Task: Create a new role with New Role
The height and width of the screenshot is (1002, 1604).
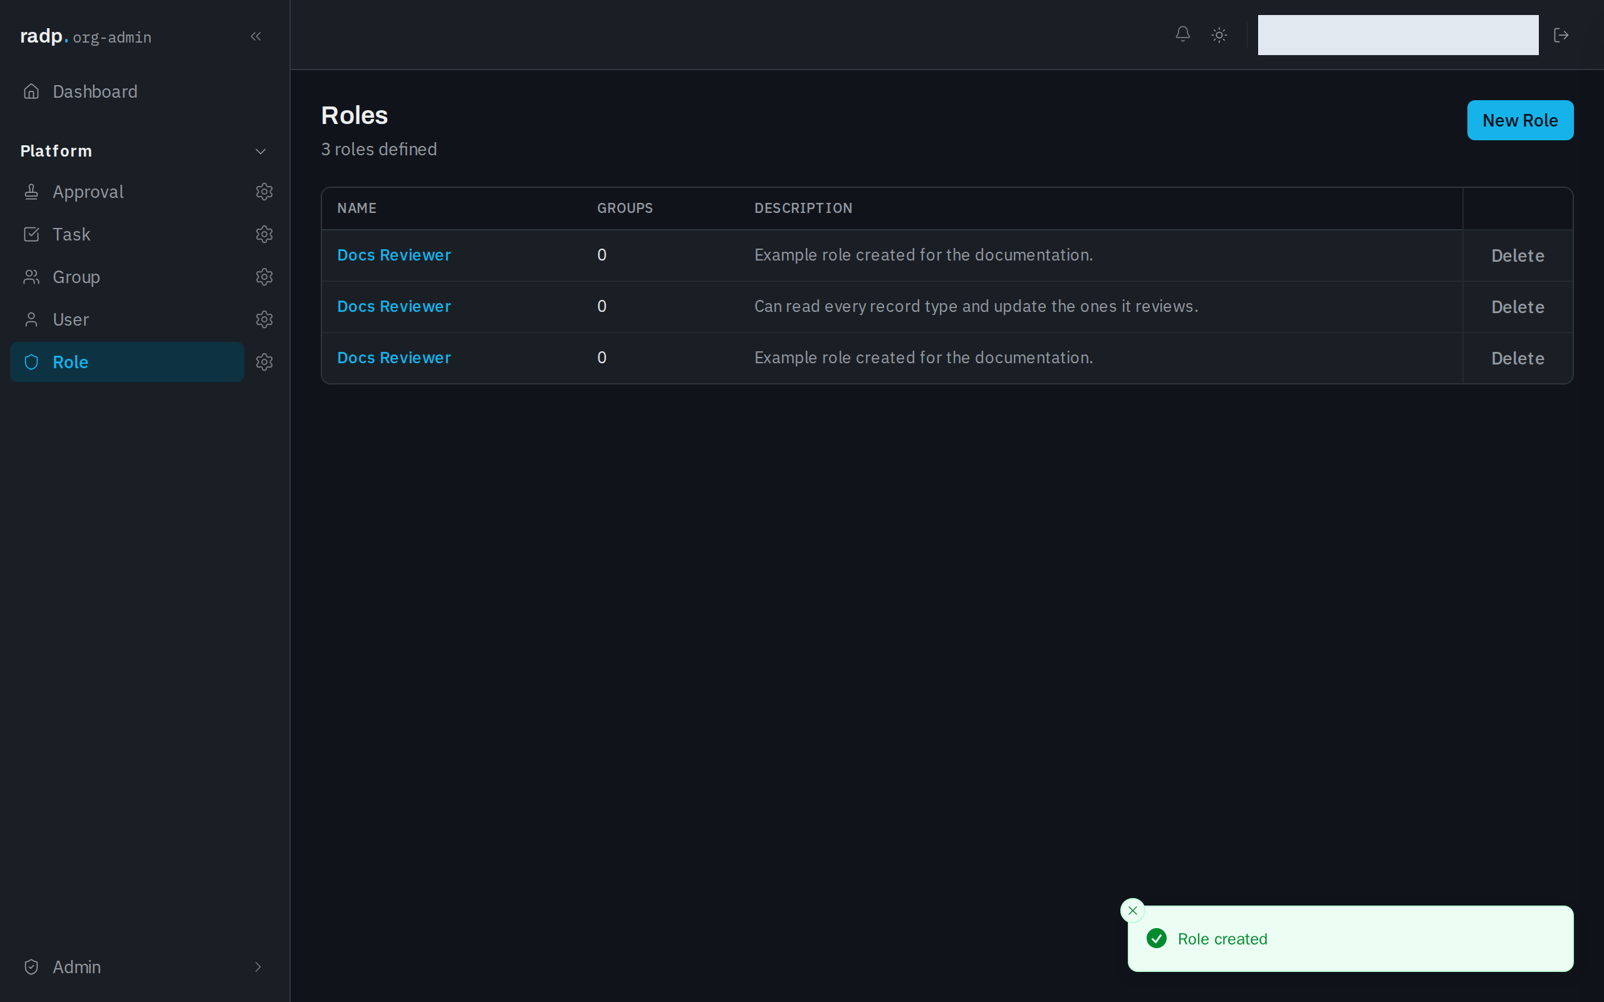Action: 1520,120
